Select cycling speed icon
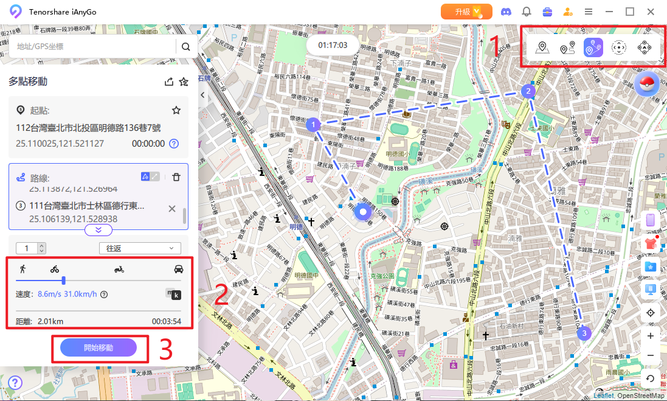Image resolution: width=667 pixels, height=401 pixels. pos(55,269)
